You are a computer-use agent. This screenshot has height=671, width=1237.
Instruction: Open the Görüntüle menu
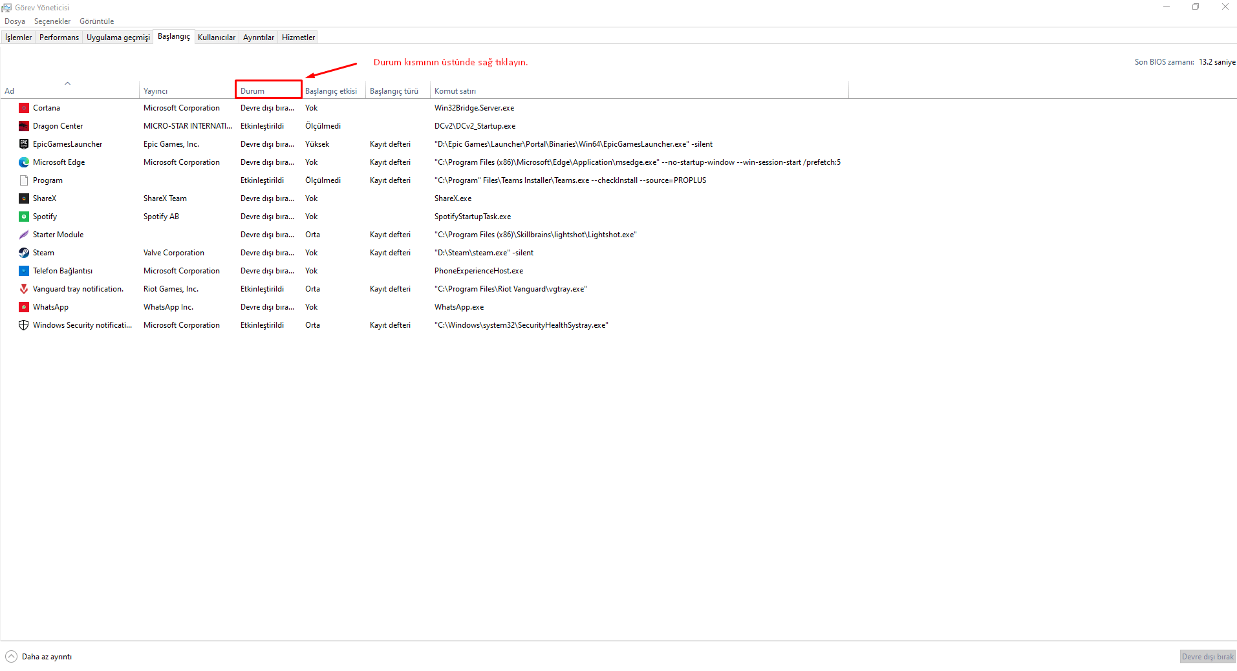click(x=97, y=21)
